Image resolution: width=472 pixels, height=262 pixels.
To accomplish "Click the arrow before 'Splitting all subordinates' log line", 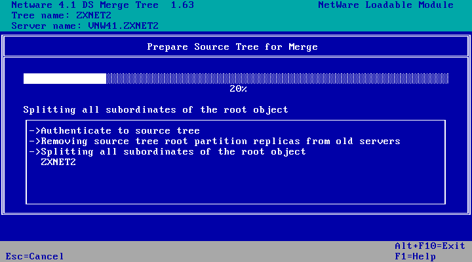I will pos(35,152).
